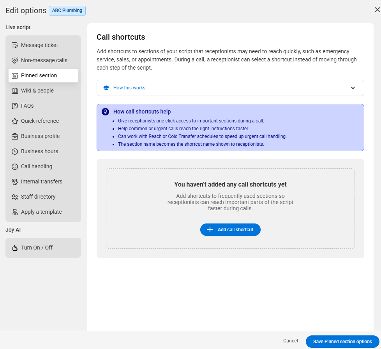This screenshot has height=349, width=381.
Task: Click the Internal transfers people icon
Action: [x=14, y=181]
